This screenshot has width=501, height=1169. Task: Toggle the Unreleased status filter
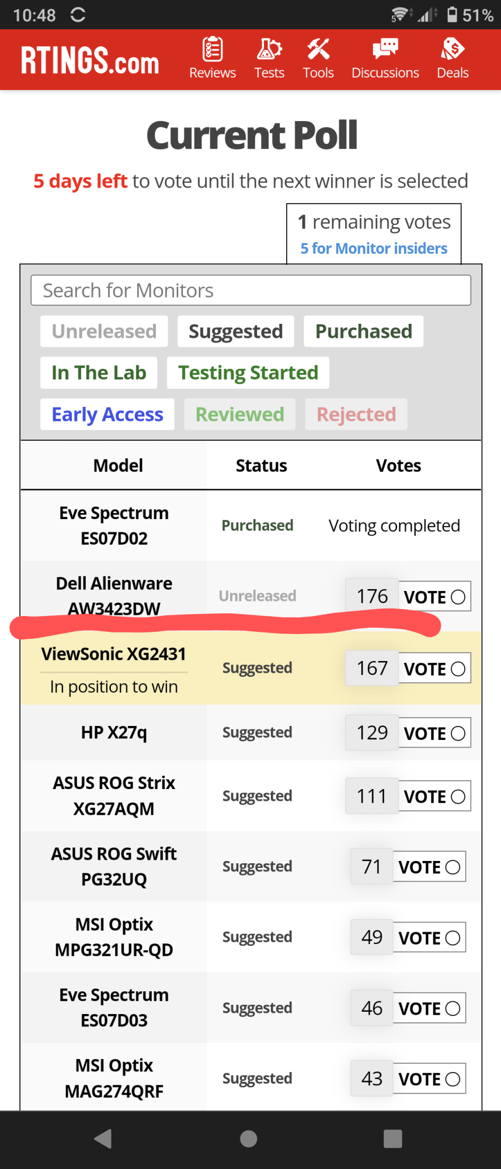(104, 331)
